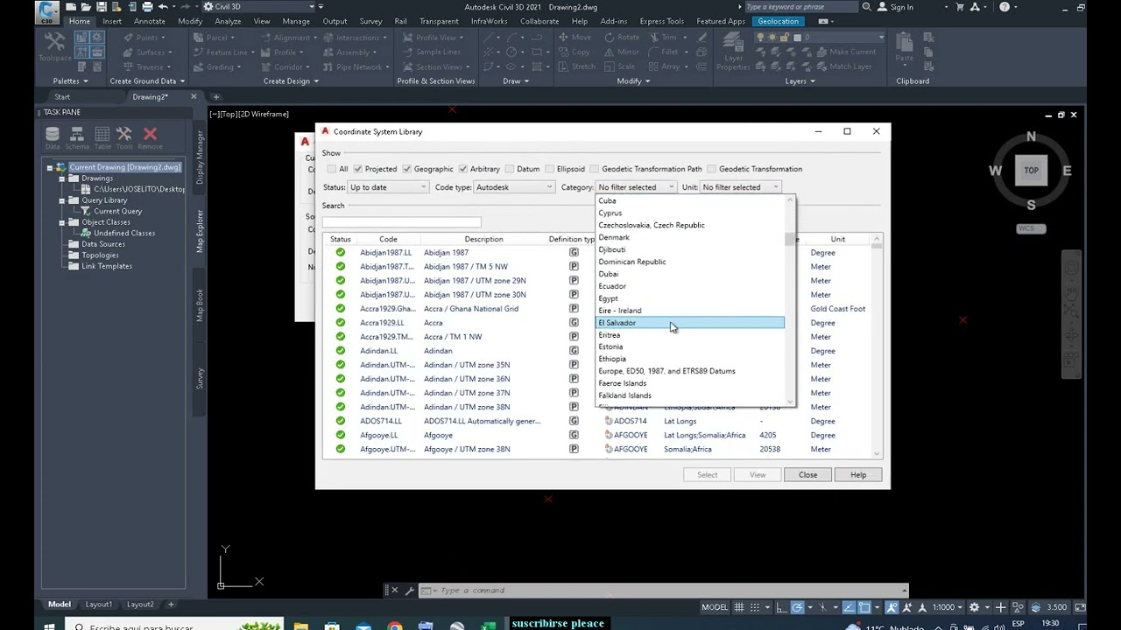Screen dimensions: 1121x630
Task: Toggle polar tracking in status bar
Action: click(797, 607)
